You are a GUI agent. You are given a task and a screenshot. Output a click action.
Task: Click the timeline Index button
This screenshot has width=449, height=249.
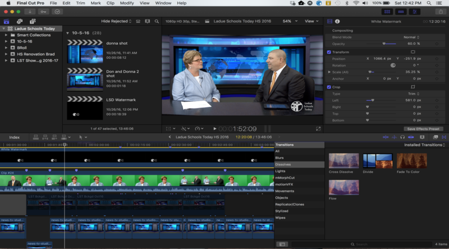(x=15, y=137)
